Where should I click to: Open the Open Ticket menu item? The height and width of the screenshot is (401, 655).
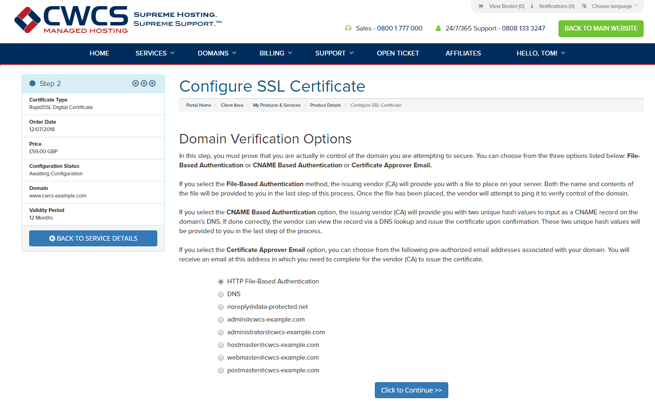[398, 53]
